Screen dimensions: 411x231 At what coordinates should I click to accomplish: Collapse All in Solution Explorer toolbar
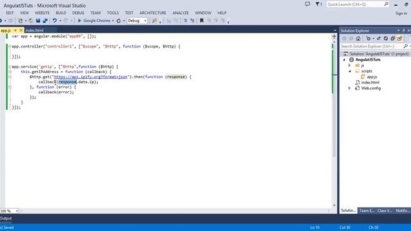pyautogui.click(x=392, y=38)
